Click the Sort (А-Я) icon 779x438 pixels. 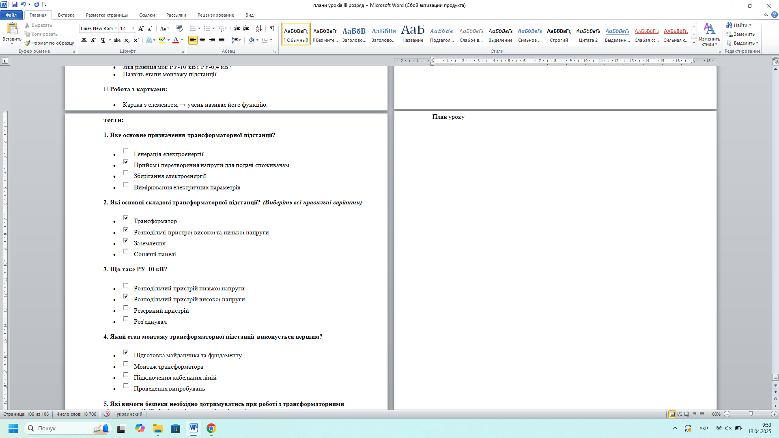click(x=258, y=28)
